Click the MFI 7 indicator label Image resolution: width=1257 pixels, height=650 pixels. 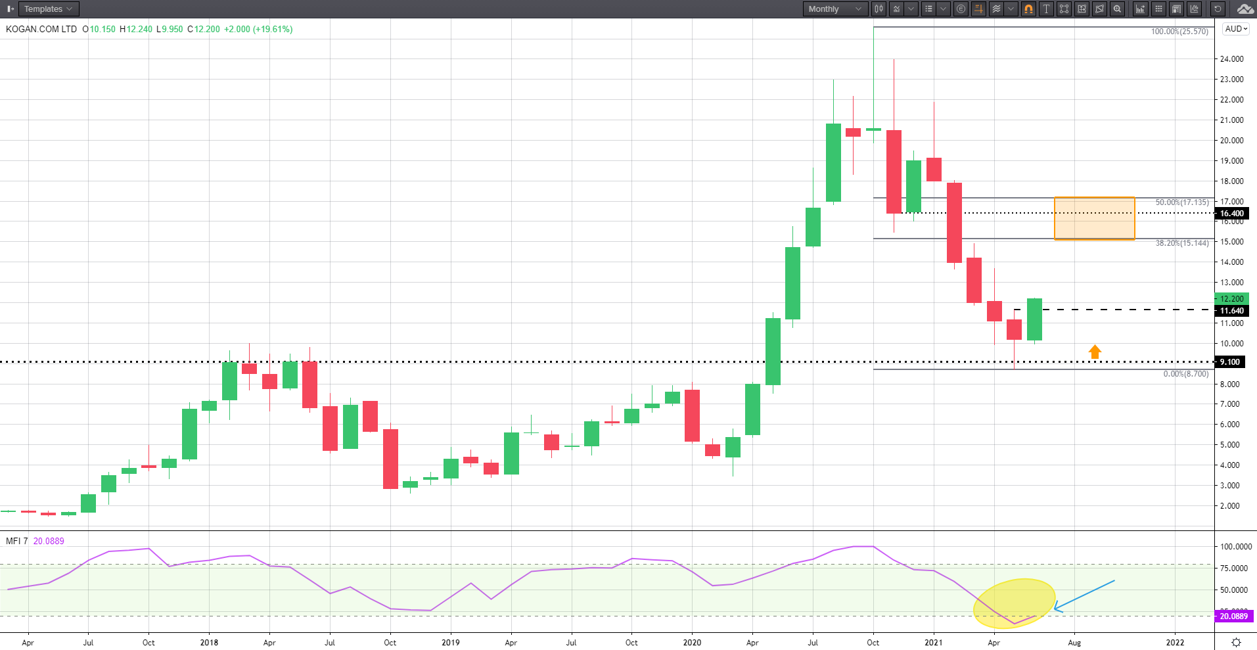click(x=17, y=541)
